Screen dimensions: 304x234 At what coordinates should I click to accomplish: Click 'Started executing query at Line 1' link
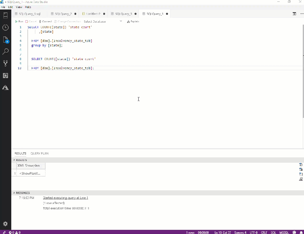point(65,198)
